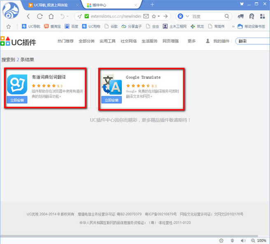Click the go arrow in address bar
Viewport: 270px width, 244px height.
165,16
